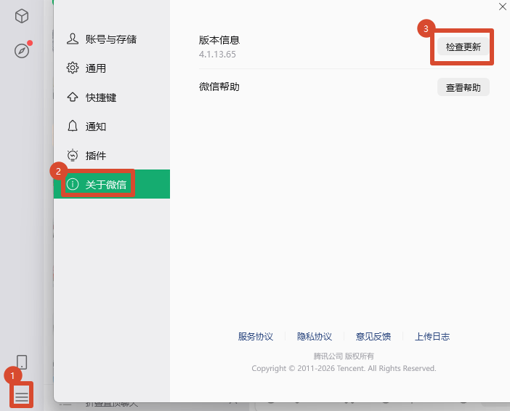This screenshot has width=510, height=411.
Task: Click the Tencent copyright text
Action: pos(344,368)
